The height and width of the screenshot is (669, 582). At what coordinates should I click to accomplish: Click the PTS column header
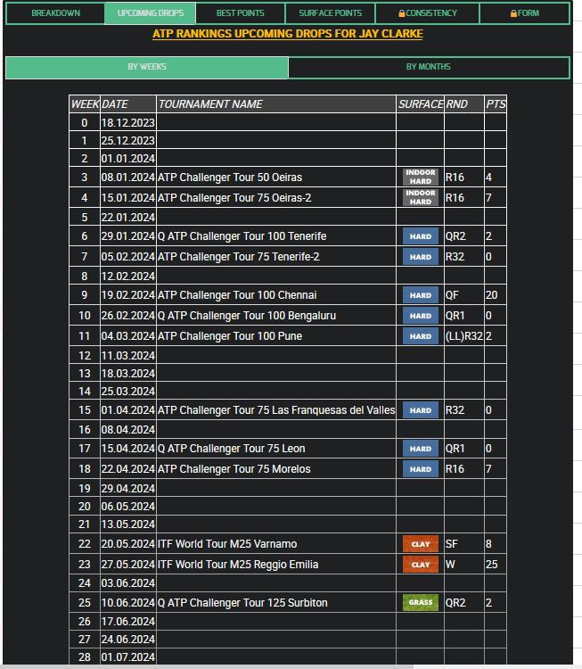pos(496,104)
